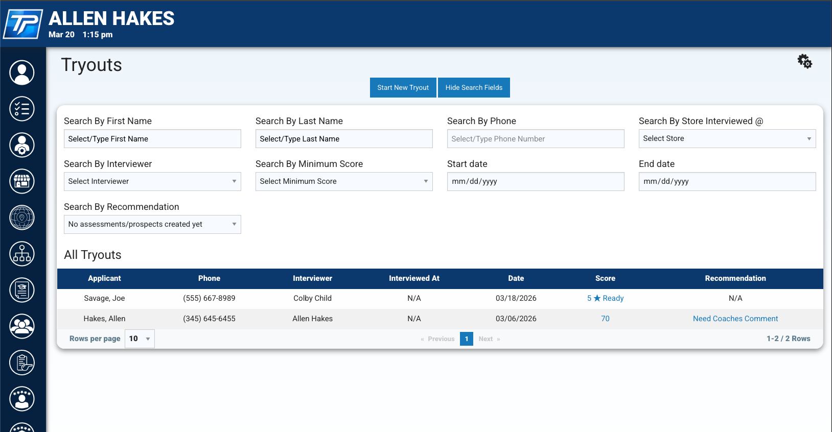The width and height of the screenshot is (832, 432).
Task: Sort by Recommendation column header
Action: point(735,278)
